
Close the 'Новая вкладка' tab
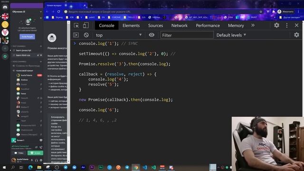coord(85,5)
